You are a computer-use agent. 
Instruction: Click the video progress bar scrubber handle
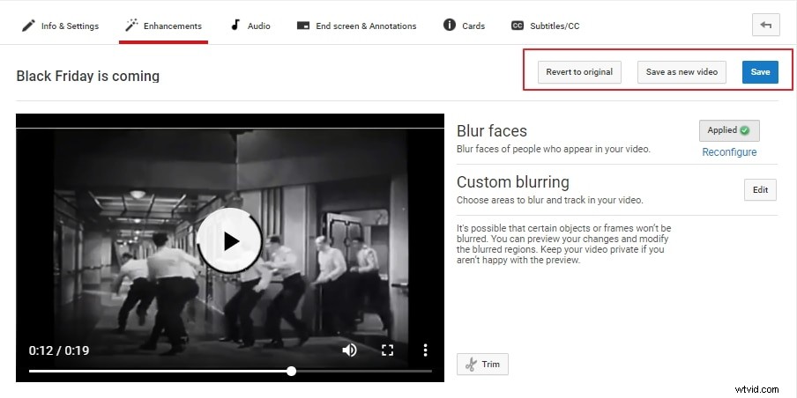(x=291, y=371)
